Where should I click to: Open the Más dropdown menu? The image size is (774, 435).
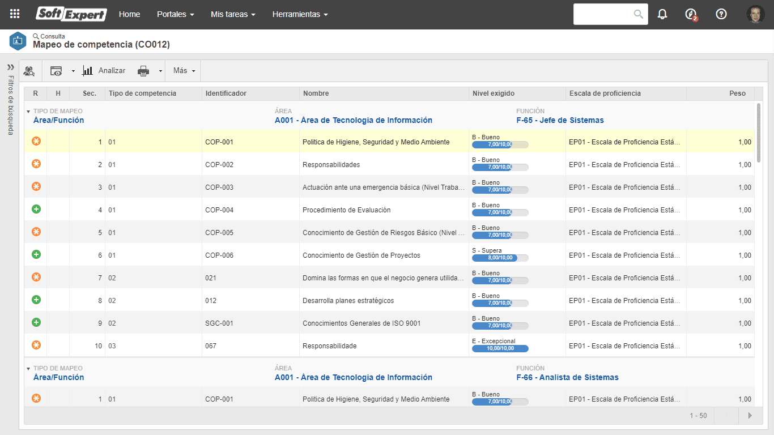pos(184,71)
